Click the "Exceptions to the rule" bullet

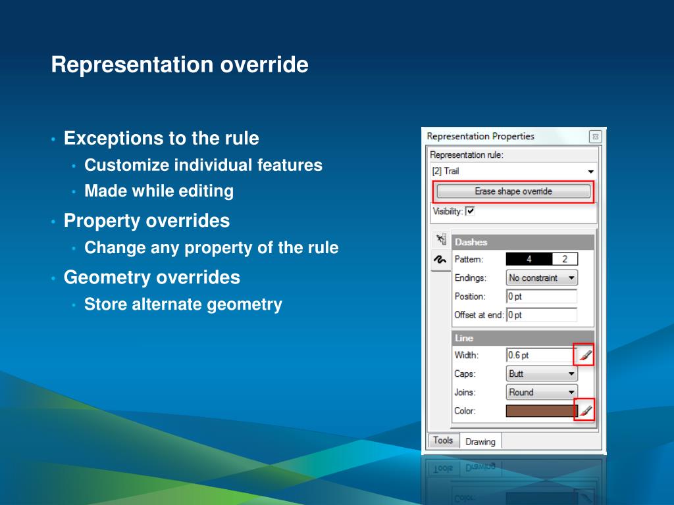click(x=161, y=138)
